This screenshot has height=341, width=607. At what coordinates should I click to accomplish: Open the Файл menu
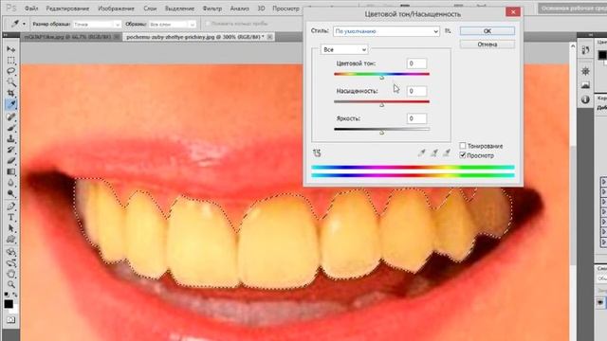[31, 9]
